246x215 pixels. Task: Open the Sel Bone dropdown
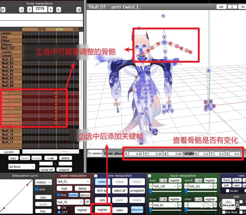[x=22, y=167]
